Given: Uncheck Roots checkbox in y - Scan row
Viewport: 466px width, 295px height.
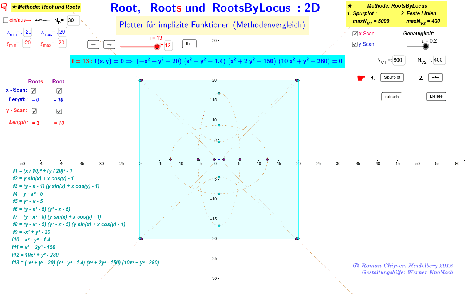Looking at the screenshot, I should (34, 111).
